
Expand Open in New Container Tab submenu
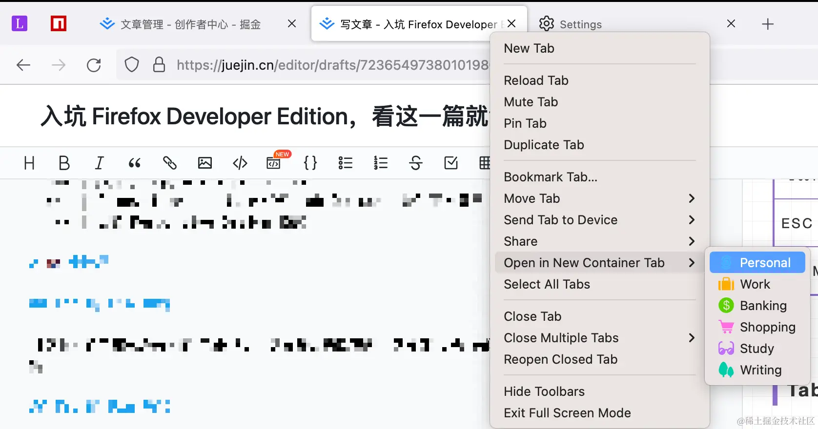[599, 263]
